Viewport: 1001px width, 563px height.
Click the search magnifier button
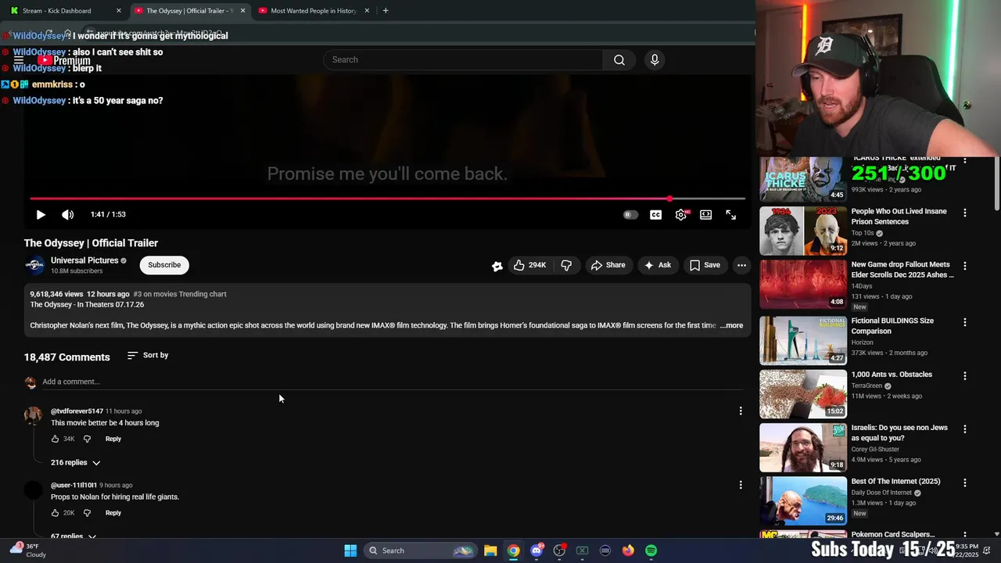click(x=619, y=59)
